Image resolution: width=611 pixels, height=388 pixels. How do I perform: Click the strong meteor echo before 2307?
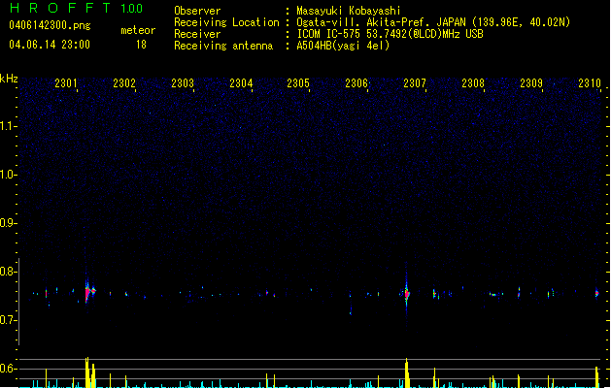tap(406, 294)
